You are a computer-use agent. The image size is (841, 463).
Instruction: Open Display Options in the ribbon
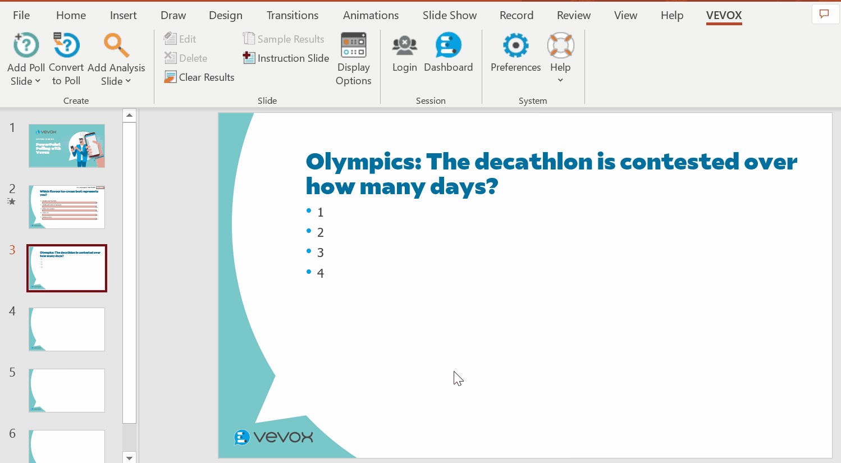353,59
